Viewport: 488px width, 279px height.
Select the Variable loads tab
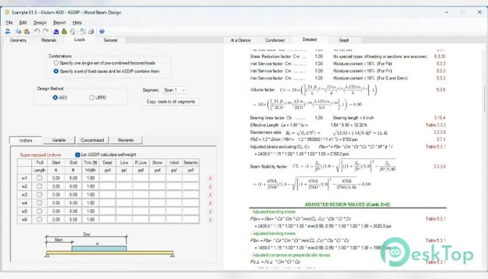tap(59, 140)
